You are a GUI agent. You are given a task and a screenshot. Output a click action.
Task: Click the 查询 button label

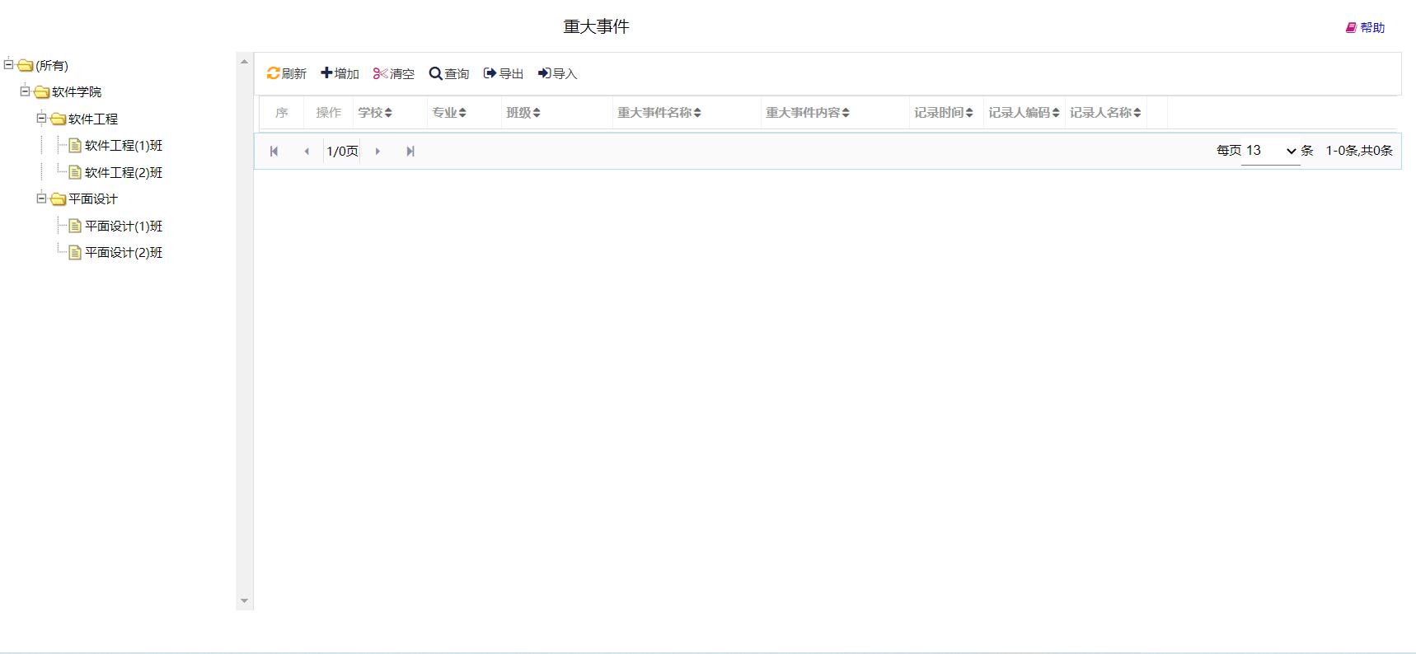pyautogui.click(x=457, y=74)
